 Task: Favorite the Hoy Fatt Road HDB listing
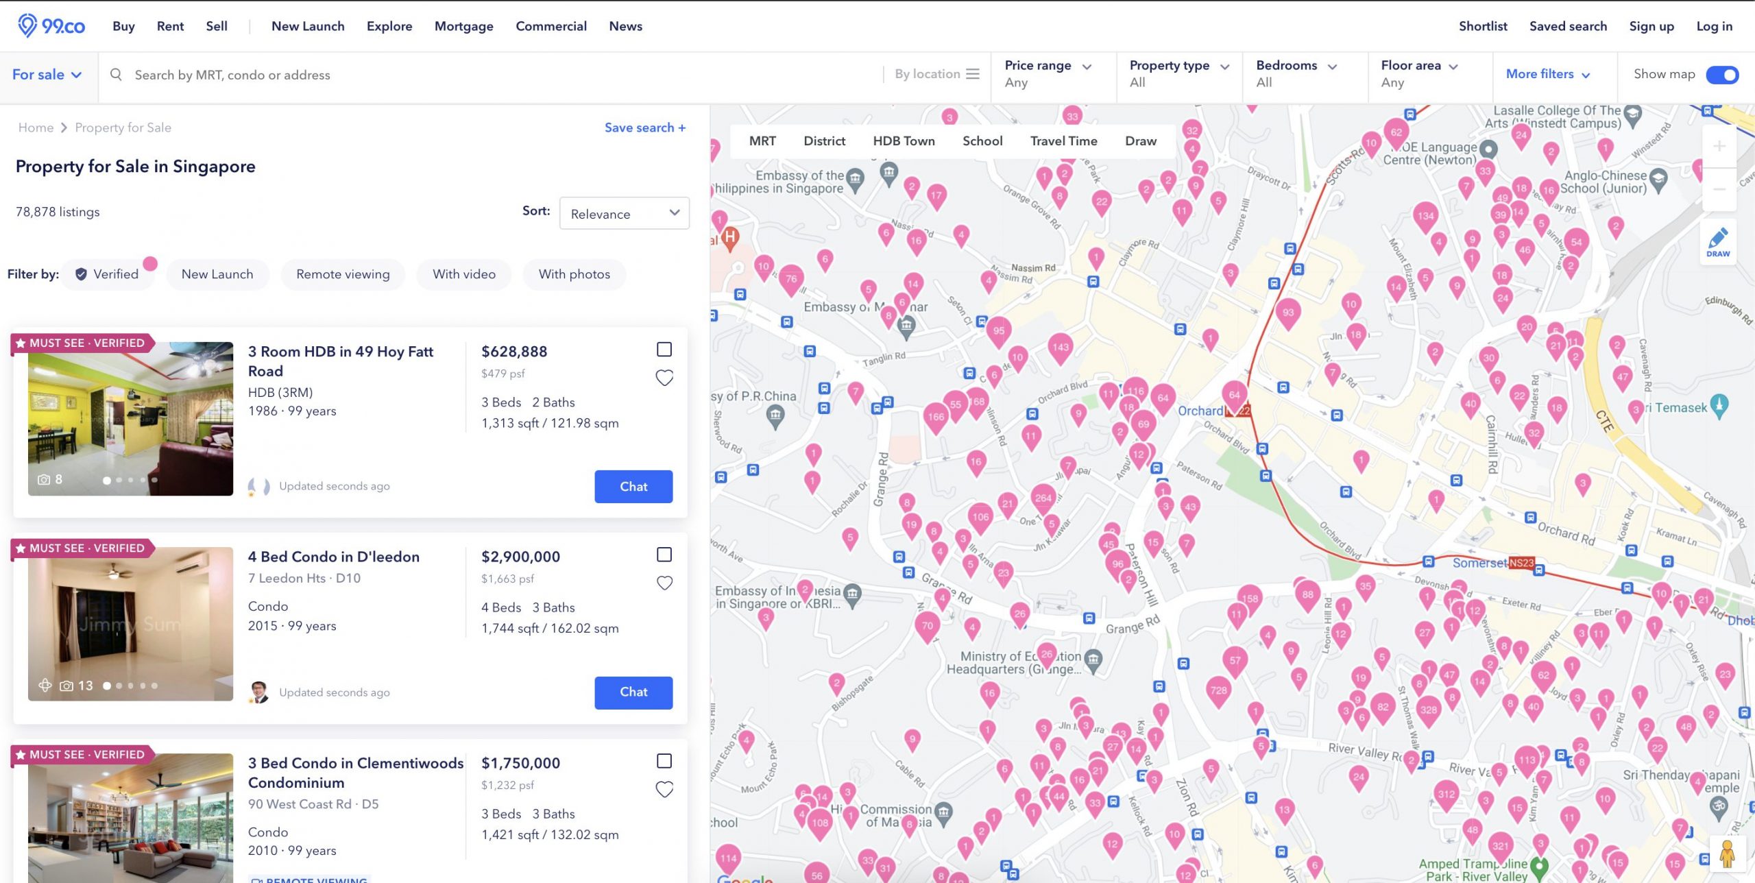pos(664,378)
